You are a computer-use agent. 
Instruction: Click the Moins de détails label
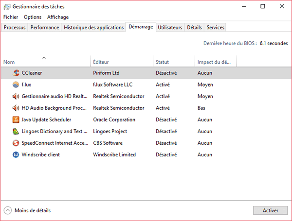33,211
